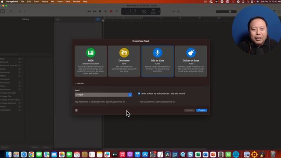Open Microsoft Word from the Dock
The height and width of the screenshot is (158, 281).
(x=205, y=154)
